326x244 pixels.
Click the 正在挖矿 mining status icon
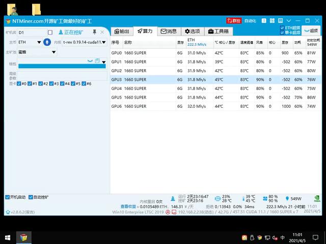coord(61,32)
